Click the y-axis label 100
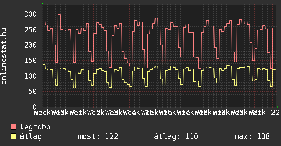Screen dimensions: 281x146 pyautogui.click(x=30, y=76)
